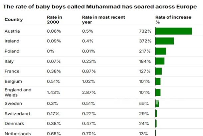The image size is (203, 136).
Task: Click the Poland increase bar
Action: 161,51
